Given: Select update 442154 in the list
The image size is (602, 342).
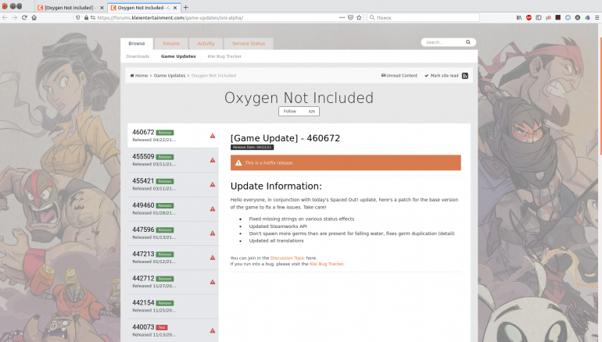Looking at the screenshot, I should 173,306.
